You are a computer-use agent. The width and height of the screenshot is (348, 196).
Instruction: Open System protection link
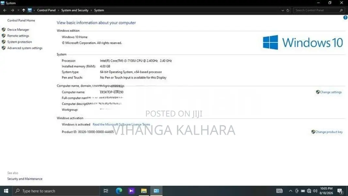20,42
